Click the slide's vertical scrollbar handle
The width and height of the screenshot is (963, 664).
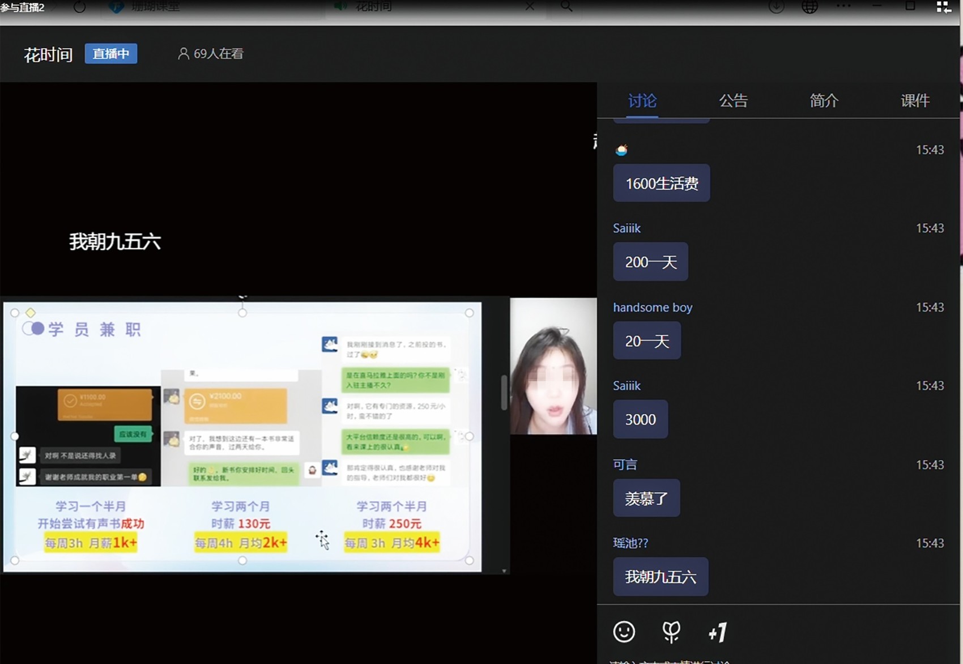[x=504, y=392]
